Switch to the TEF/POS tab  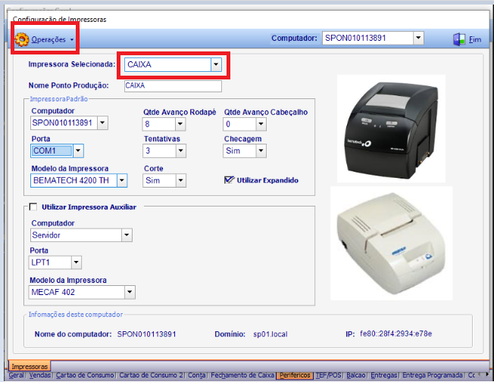(329, 375)
